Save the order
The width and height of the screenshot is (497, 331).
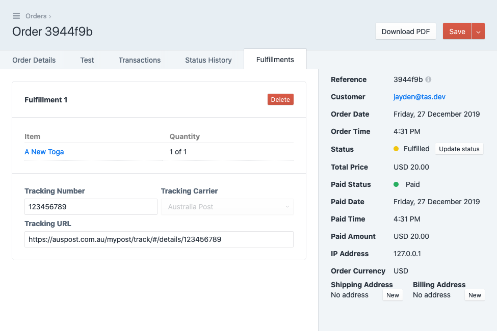point(457,32)
